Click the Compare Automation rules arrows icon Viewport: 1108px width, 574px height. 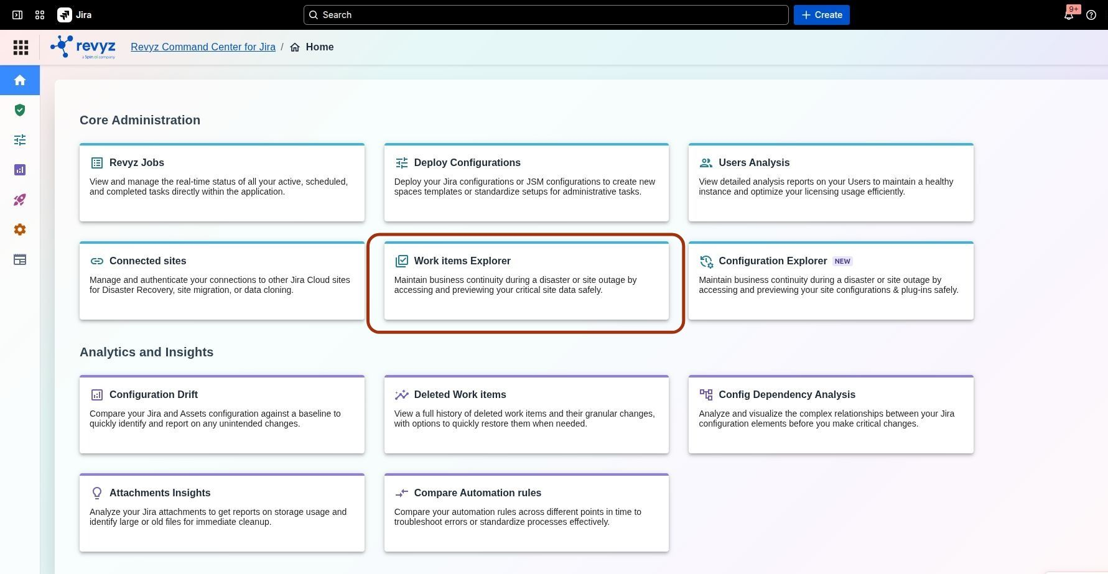pos(402,493)
